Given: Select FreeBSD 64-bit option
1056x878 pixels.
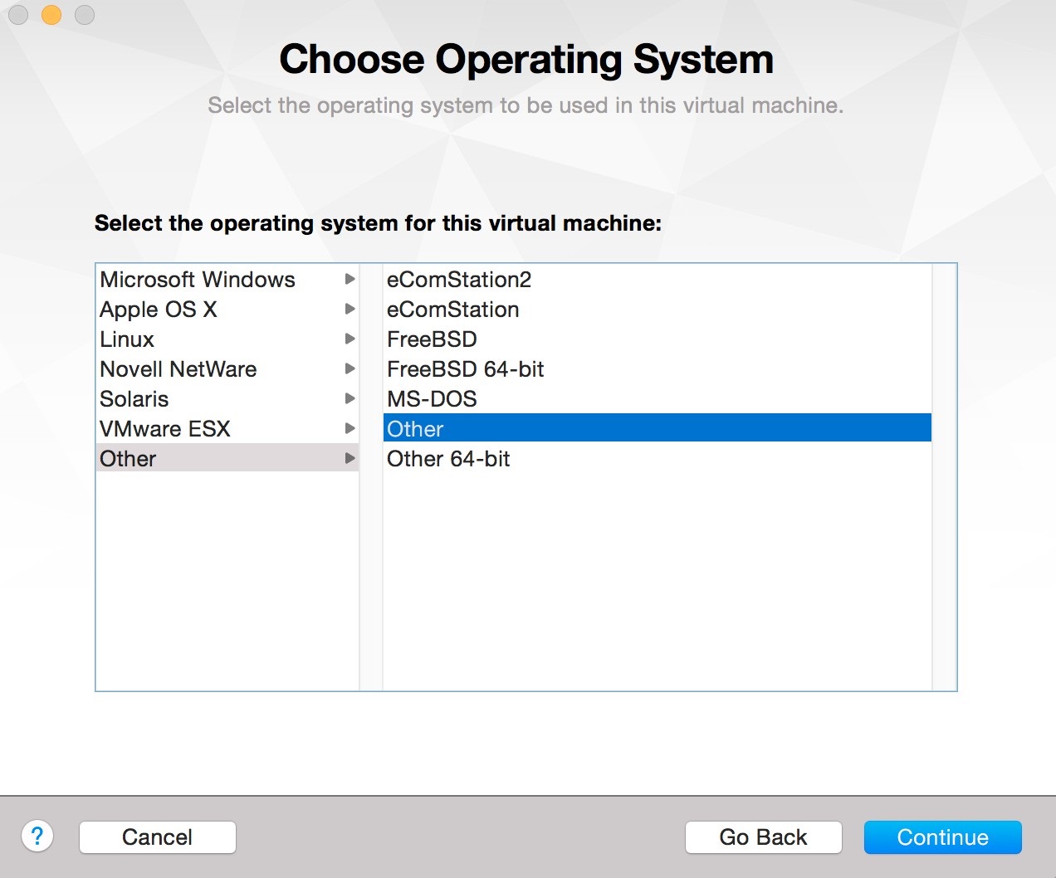Looking at the screenshot, I should pos(658,369).
